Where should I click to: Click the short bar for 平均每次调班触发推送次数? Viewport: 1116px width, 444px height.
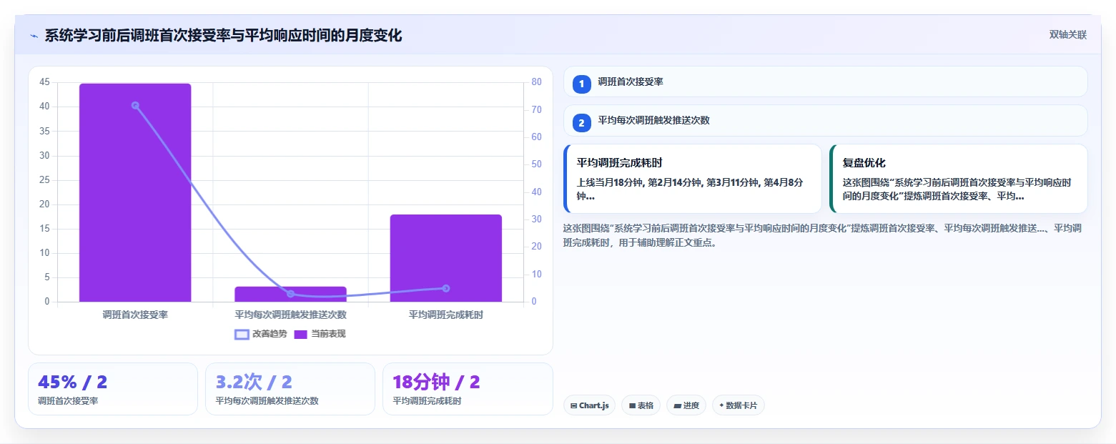click(290, 294)
